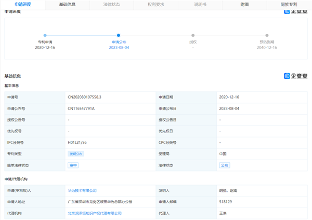Open the 附图 tab
The width and height of the screenshot is (312, 220).
(x=244, y=4)
